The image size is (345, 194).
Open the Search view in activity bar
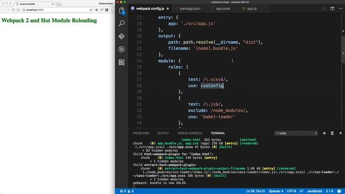pyautogui.click(x=121, y=23)
